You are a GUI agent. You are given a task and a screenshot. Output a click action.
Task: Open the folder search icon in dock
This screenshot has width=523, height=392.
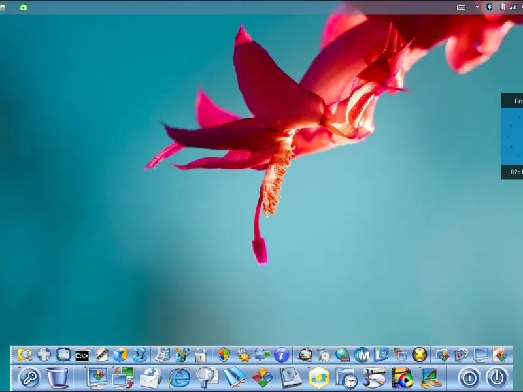(24, 355)
